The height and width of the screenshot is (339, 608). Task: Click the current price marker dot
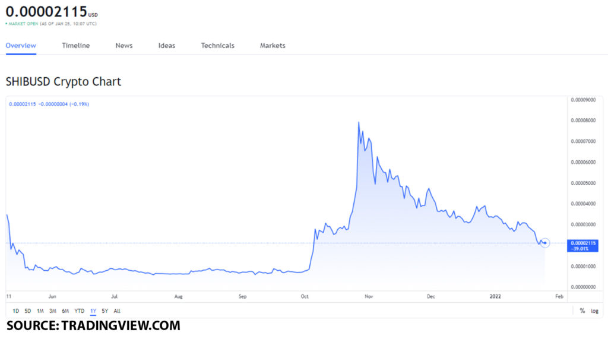pos(545,243)
